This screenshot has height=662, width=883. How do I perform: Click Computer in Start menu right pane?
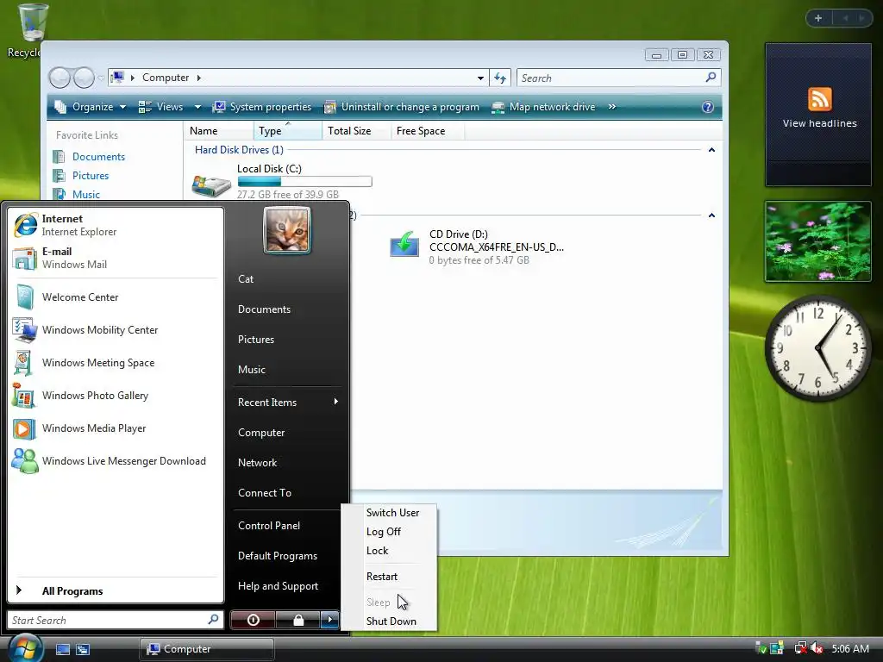pos(288,433)
